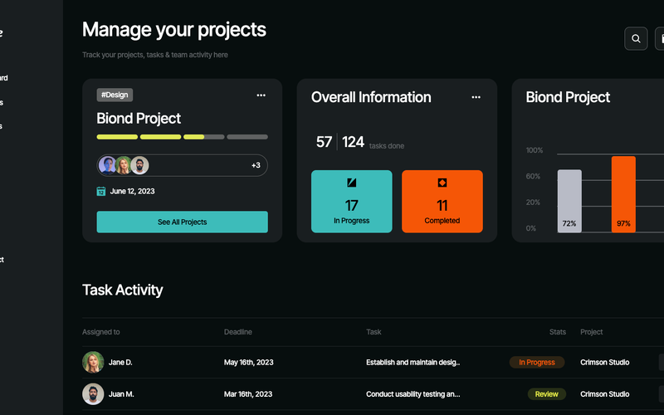664x415 pixels.
Task: Select the bearded man's avatar in Biond card
Action: click(139, 165)
